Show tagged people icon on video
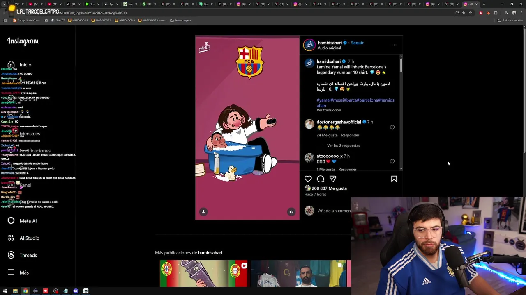The height and width of the screenshot is (295, 526). 203,212
